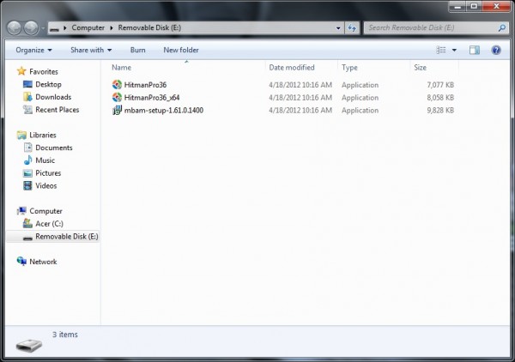The width and height of the screenshot is (515, 362).
Task: Select the HitmanPro36 file name
Action: click(145, 85)
